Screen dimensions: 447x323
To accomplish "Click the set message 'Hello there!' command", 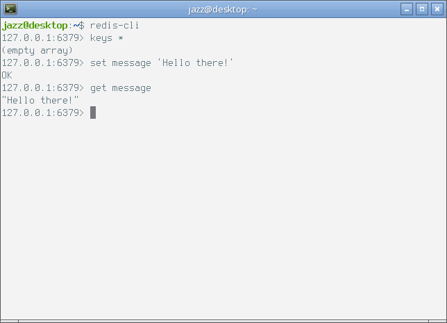I will click(x=162, y=63).
